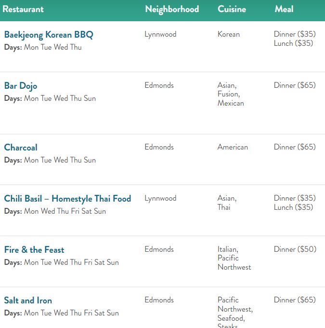325x328 pixels.
Task: Click American cuisine in the Charcoal row
Action: click(x=233, y=147)
